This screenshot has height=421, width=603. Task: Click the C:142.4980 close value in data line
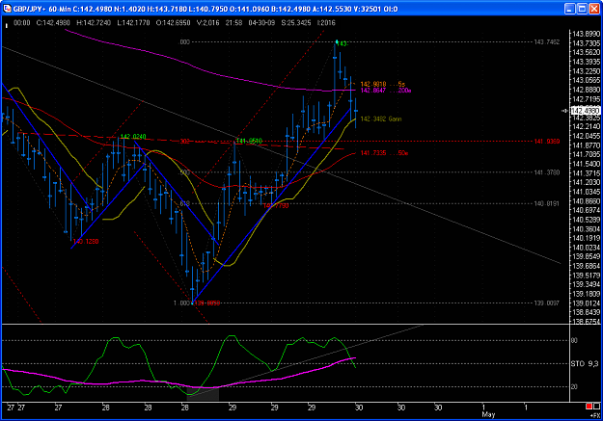[x=53, y=23]
